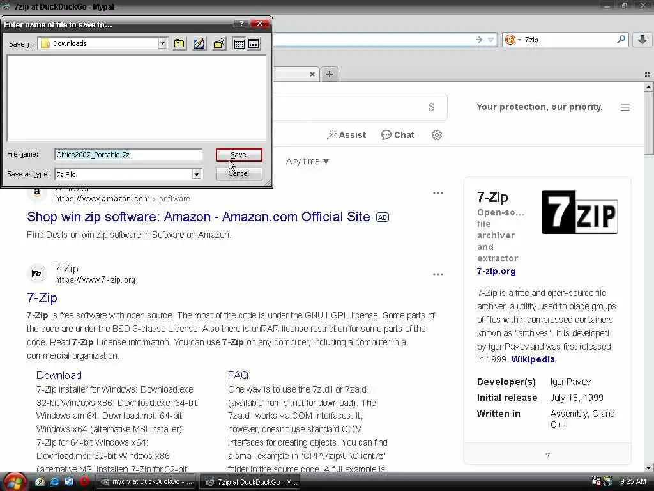The width and height of the screenshot is (654, 491).
Task: Click the View Desktop icon in save dialog
Action: click(x=199, y=43)
